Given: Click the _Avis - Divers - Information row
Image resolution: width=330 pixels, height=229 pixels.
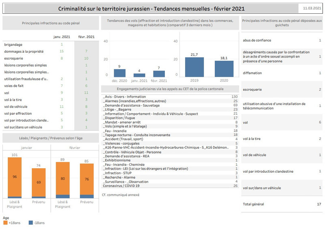Looking at the screenshot, I should coord(170,96).
